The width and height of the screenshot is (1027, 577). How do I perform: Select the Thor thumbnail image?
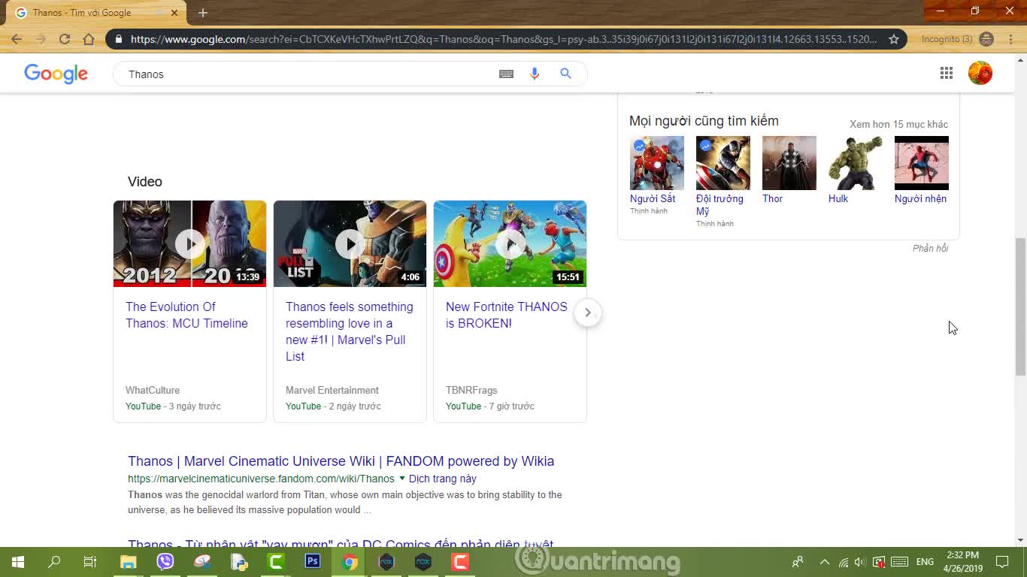[789, 163]
